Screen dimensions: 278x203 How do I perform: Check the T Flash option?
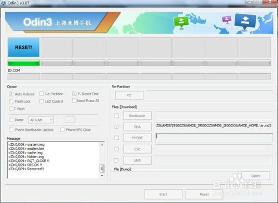coord(11,109)
